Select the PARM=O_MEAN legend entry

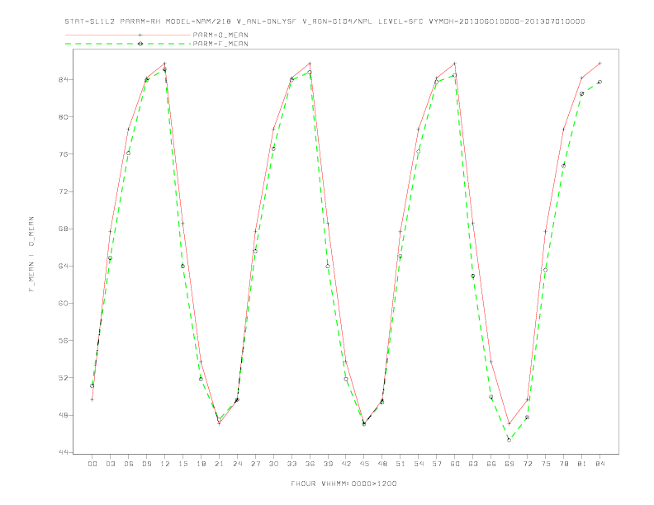[x=220, y=35]
